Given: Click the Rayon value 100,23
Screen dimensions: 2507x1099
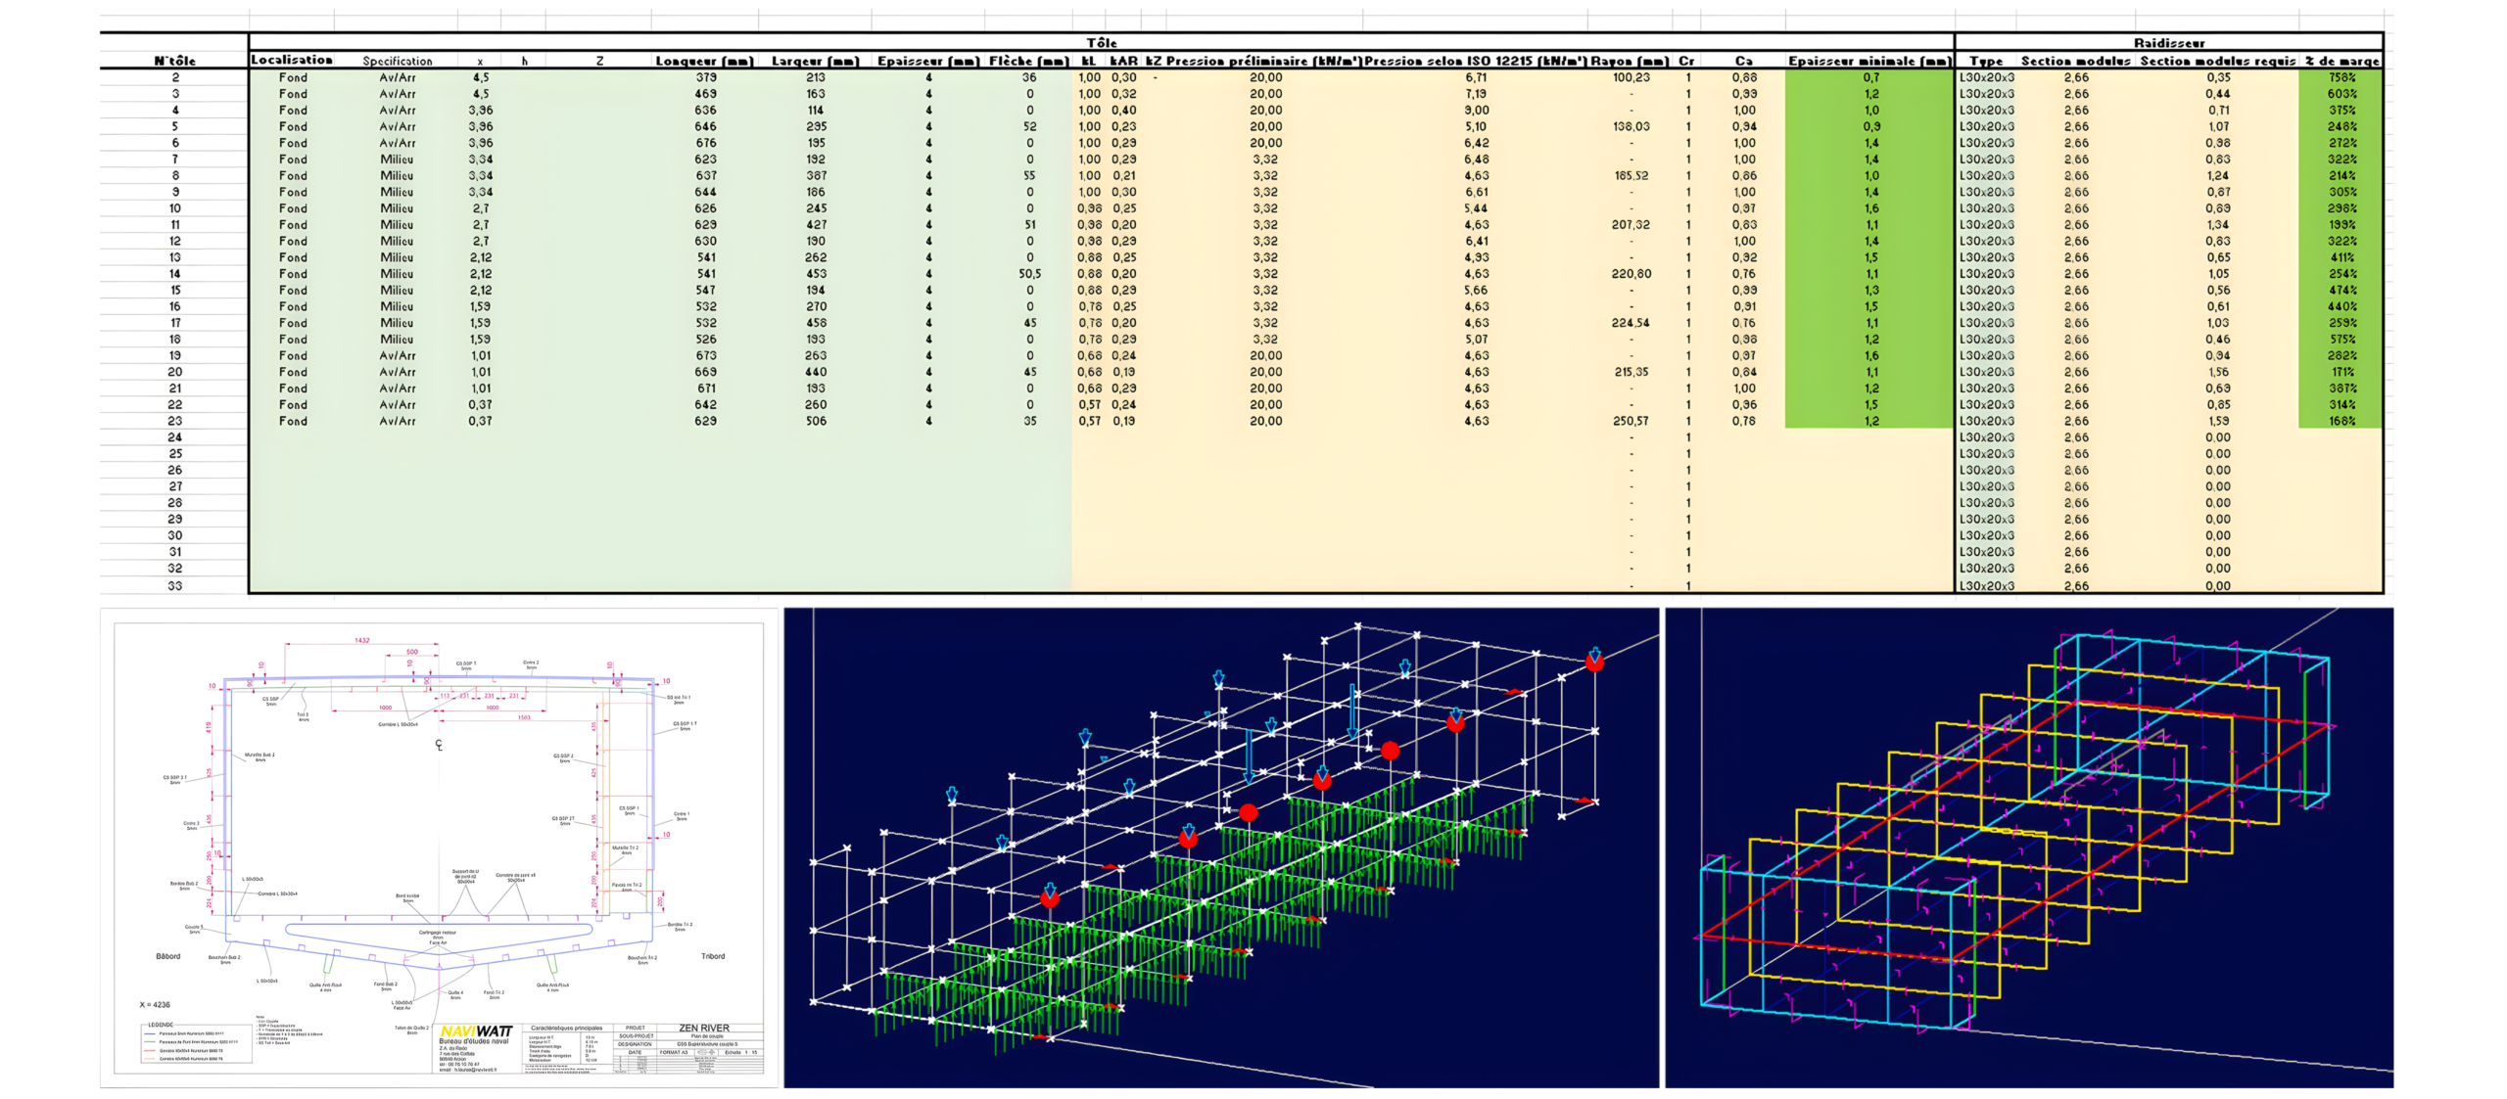Looking at the screenshot, I should click(x=1631, y=77).
